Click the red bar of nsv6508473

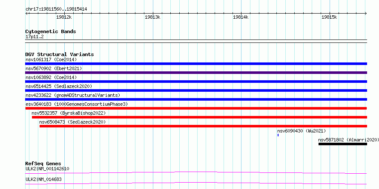pyautogui.click(x=203, y=126)
